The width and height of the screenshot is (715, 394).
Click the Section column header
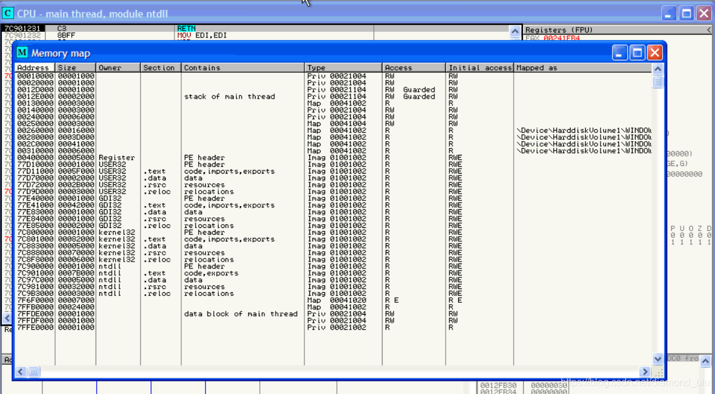[161, 67]
